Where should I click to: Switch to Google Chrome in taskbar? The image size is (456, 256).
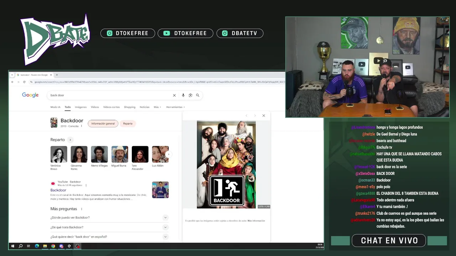pos(53,246)
